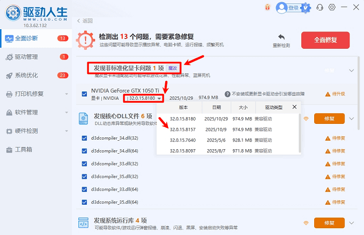
Task: Uncheck the NVIDIA GeForce GTX 1050 Ti checkbox
Action: click(x=85, y=94)
